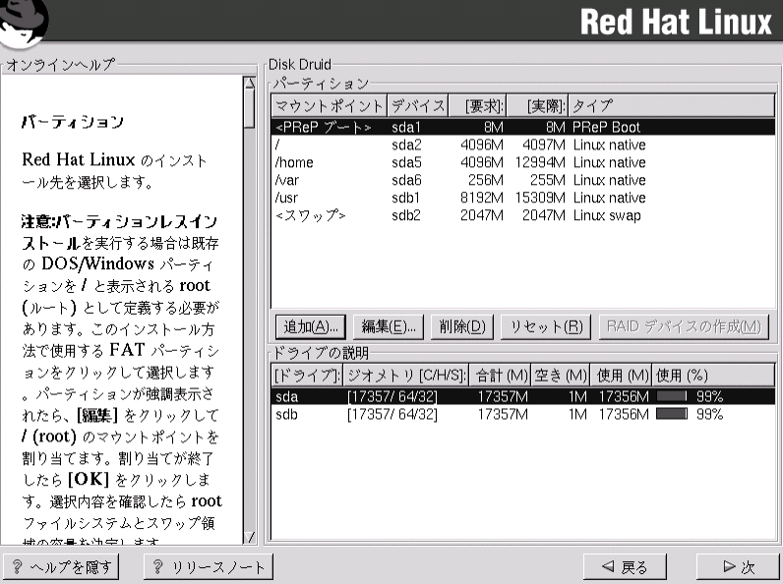Image resolution: width=783 pixels, height=584 pixels.
Task: Select the /var partition row sda6
Action: point(521,180)
